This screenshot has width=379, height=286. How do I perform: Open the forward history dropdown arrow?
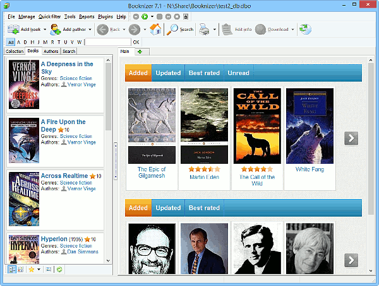point(145,30)
